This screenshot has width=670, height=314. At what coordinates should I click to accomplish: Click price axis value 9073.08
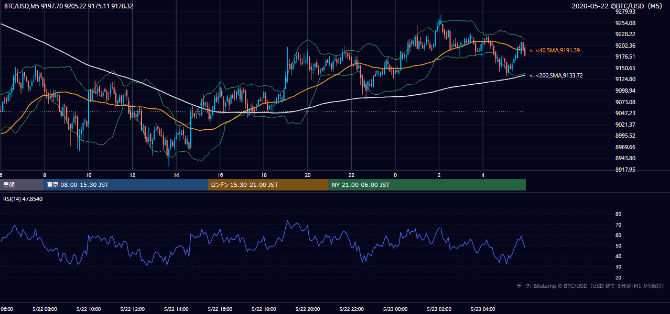(625, 102)
